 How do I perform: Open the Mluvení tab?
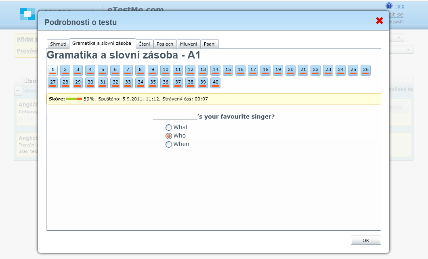tap(189, 44)
